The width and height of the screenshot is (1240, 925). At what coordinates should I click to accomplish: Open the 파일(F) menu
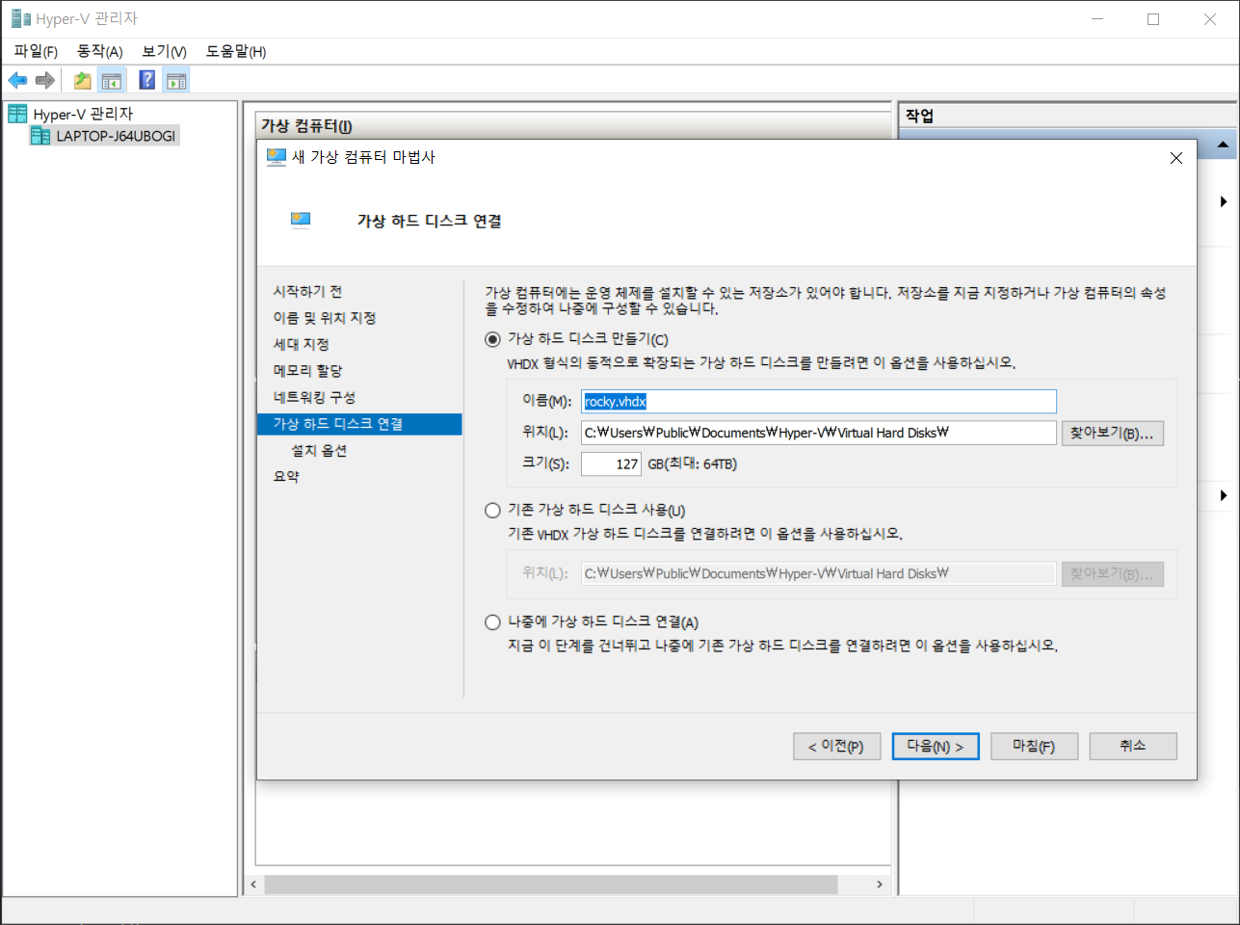coord(36,51)
